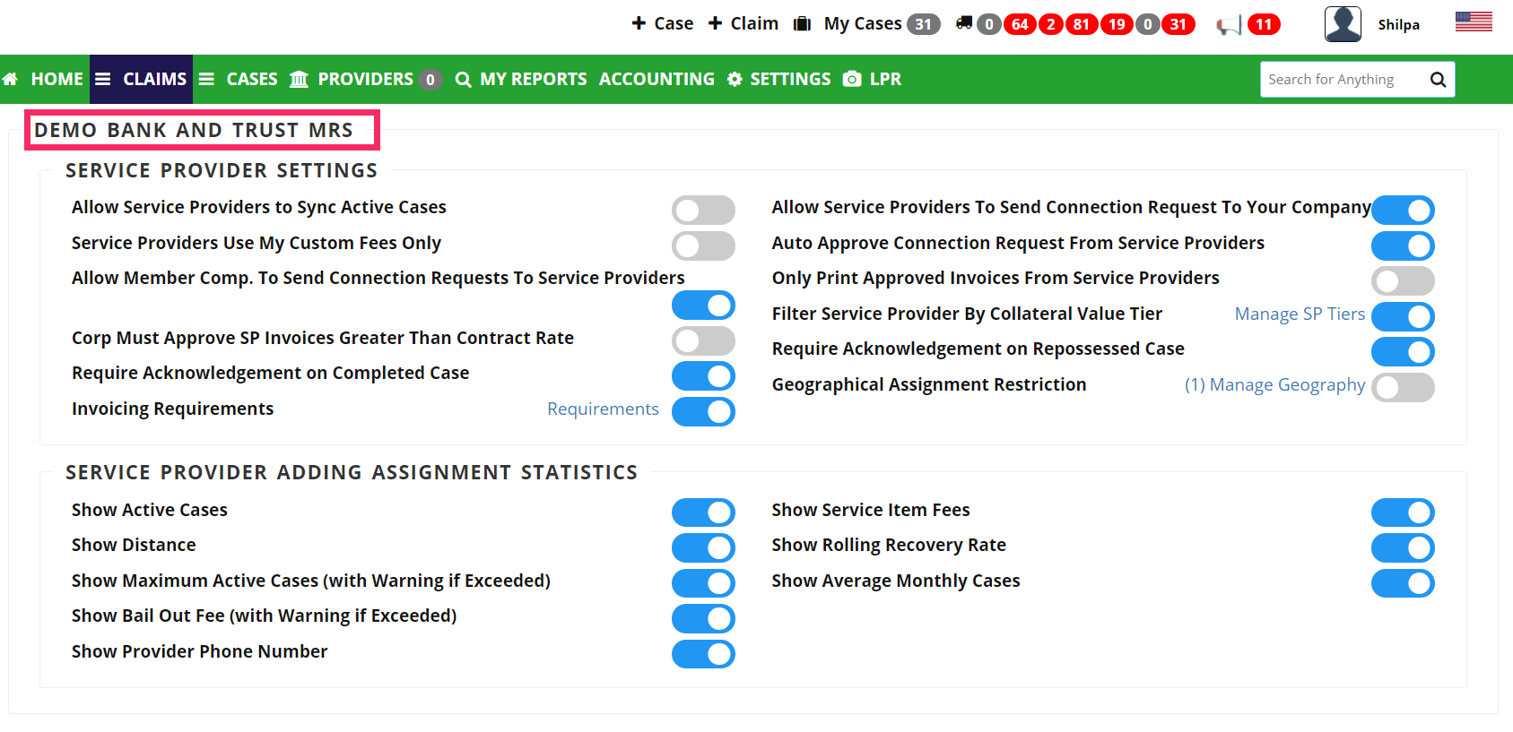Click the magnifier icon beside My Reports
Screen dimensions: 1513x732
pyautogui.click(x=463, y=80)
